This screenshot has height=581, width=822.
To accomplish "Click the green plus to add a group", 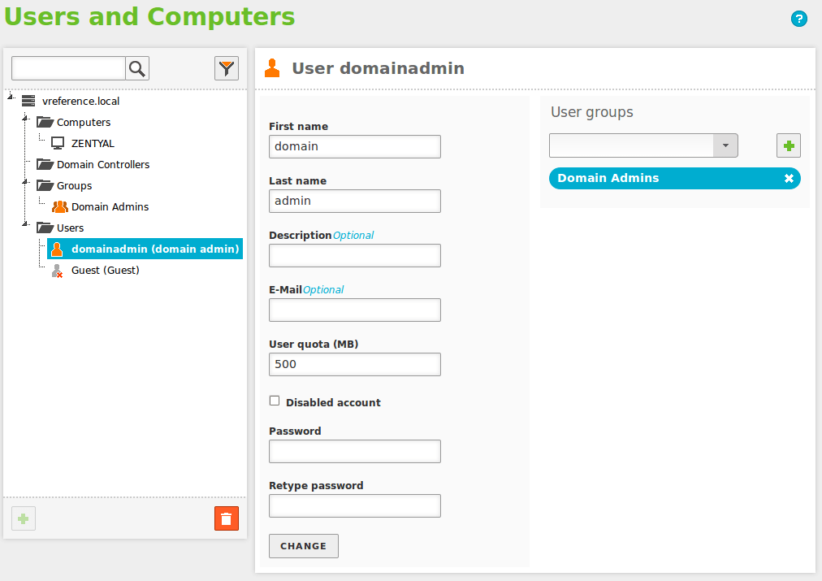I will click(x=788, y=145).
